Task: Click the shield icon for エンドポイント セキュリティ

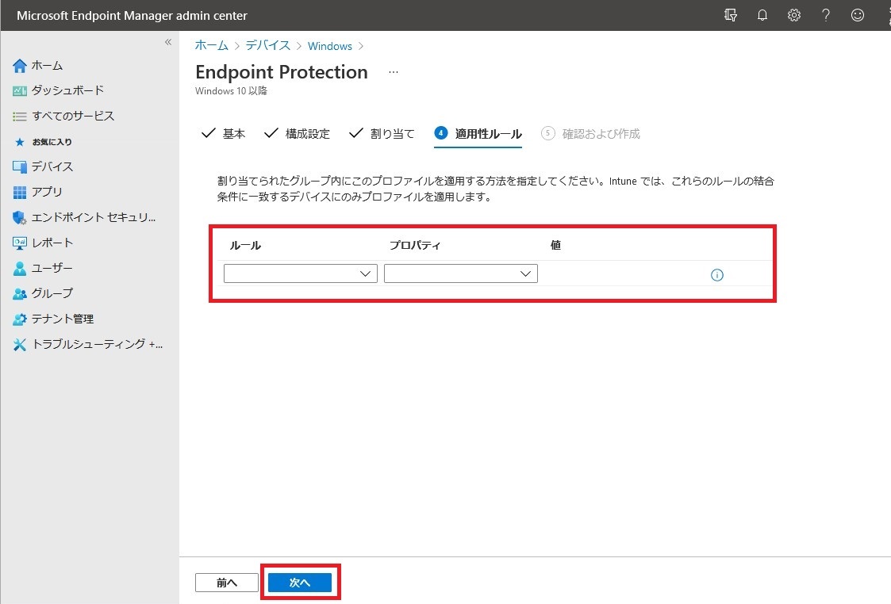Action: (x=19, y=217)
